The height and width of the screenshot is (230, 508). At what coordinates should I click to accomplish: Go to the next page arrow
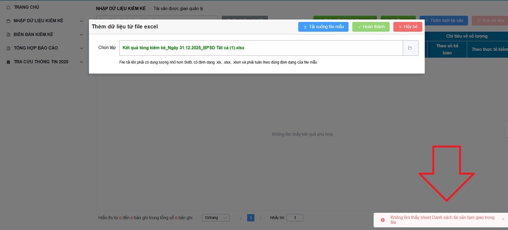[260, 218]
